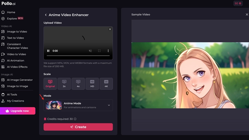Click the anime girl sample video
The image size is (249, 140).
[x=190, y=75]
